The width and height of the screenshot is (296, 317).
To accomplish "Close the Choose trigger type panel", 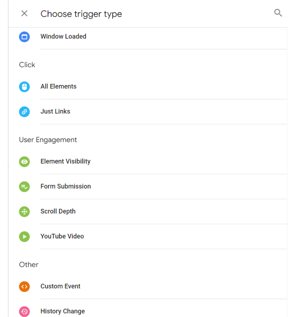I will pyautogui.click(x=24, y=14).
